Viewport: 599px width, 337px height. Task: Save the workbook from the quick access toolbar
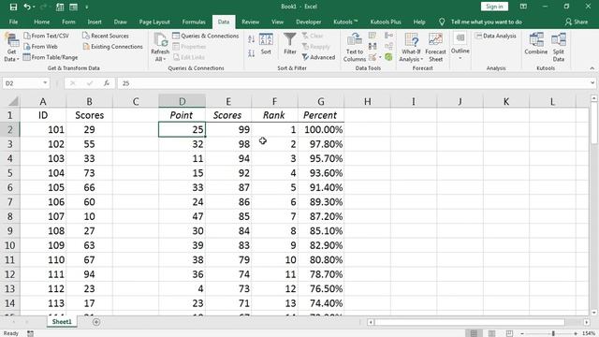point(13,7)
